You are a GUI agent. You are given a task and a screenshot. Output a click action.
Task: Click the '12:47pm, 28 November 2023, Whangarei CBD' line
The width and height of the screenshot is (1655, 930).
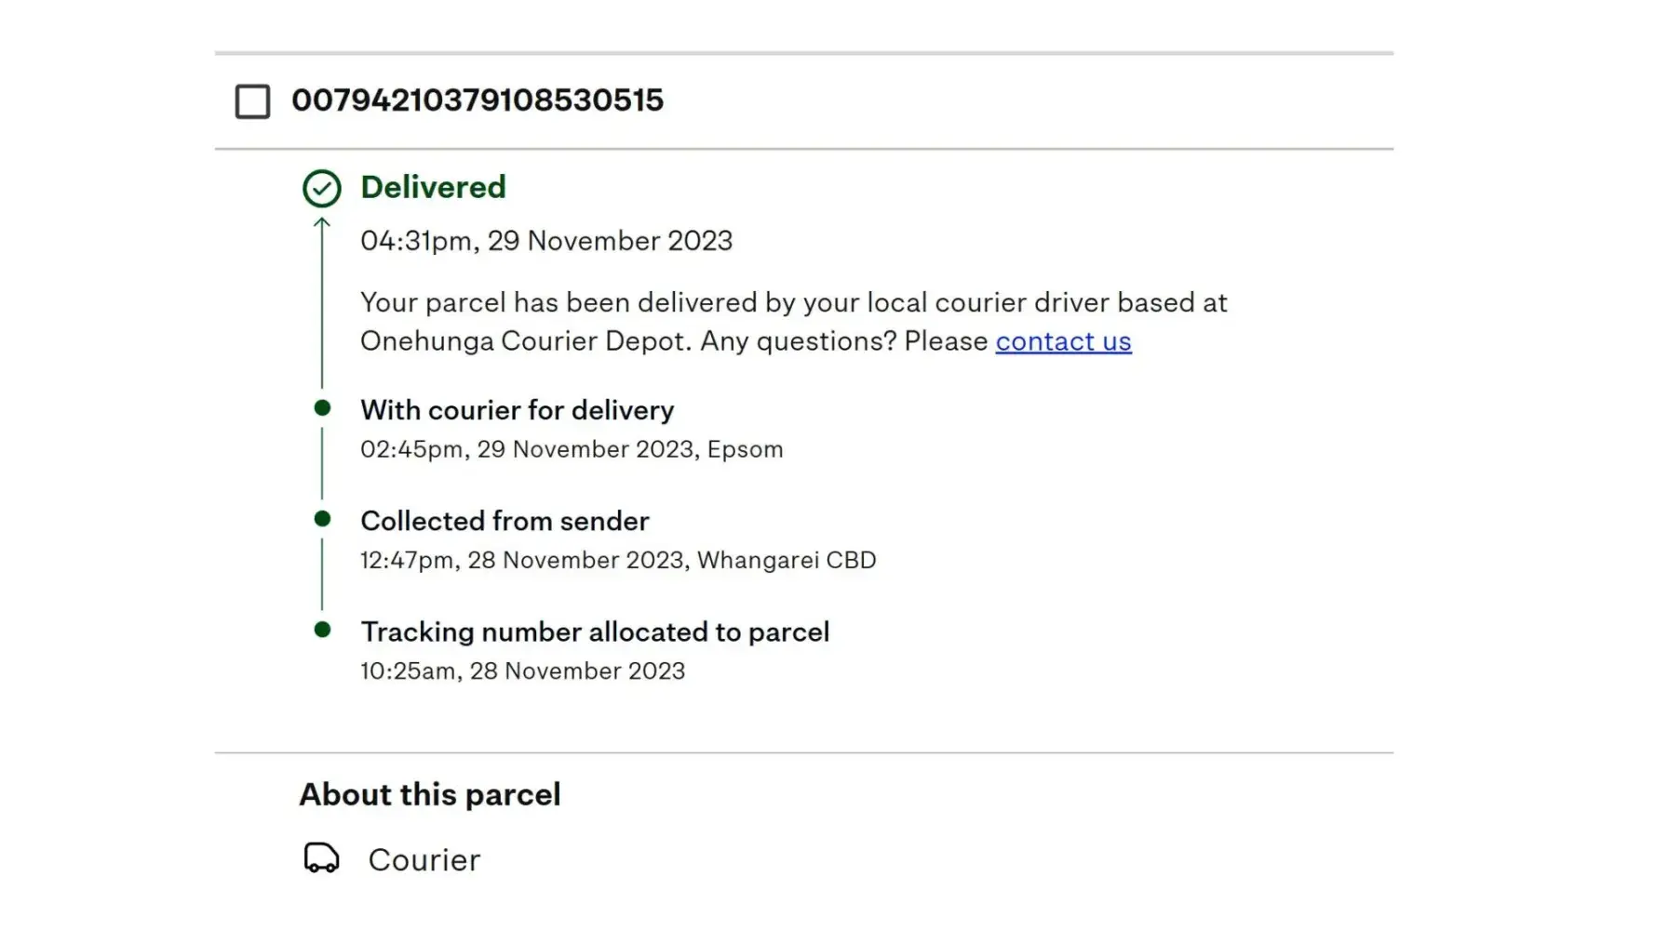click(618, 560)
